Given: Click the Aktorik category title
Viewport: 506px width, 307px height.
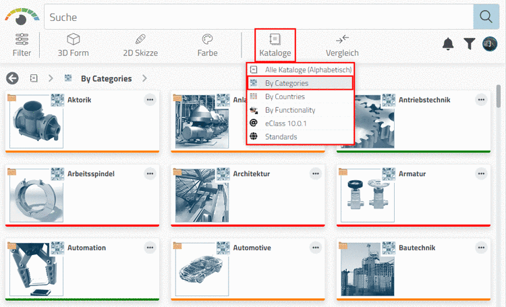Looking at the screenshot, I should [80, 100].
